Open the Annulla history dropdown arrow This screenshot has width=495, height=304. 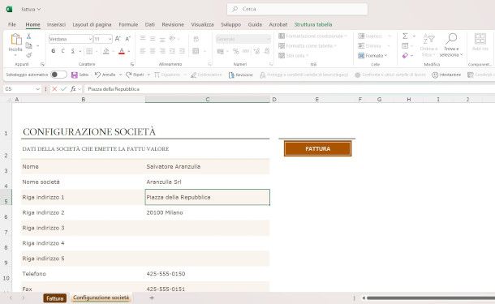pos(120,75)
